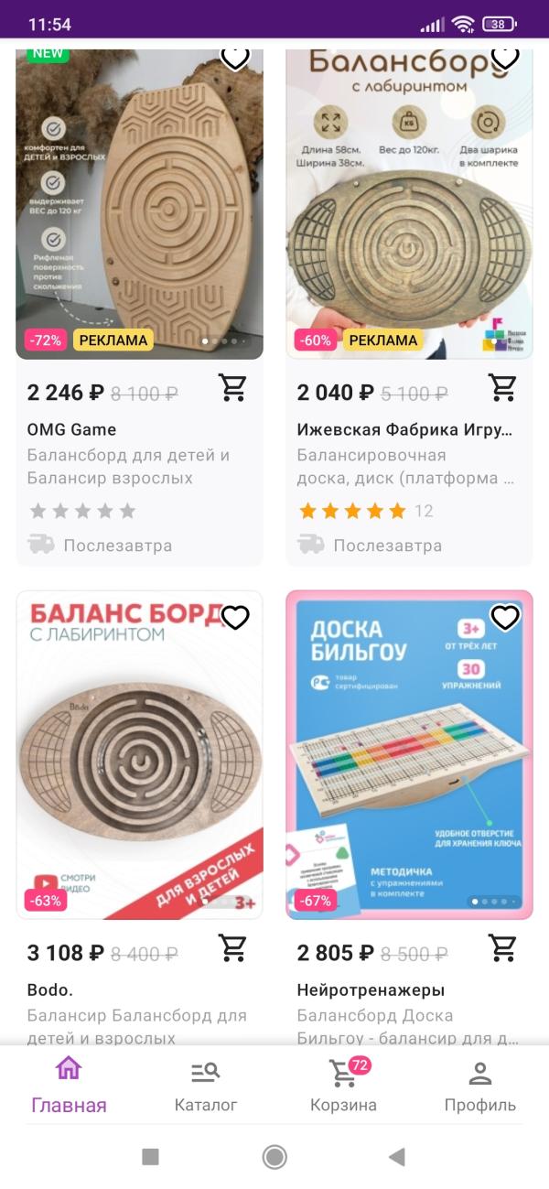Viewport: 549px width, 1189px height.
Task: Open the Главная tab
Action: pos(69,1085)
